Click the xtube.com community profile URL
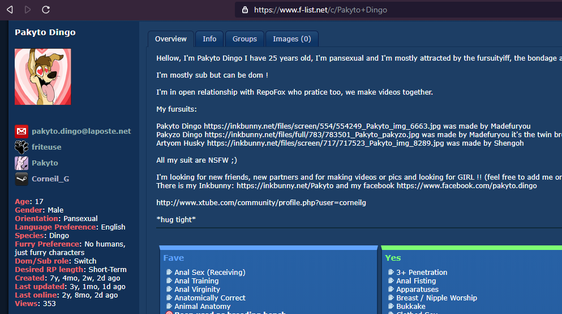Screen dimensions: 562x314 pyautogui.click(x=261, y=203)
